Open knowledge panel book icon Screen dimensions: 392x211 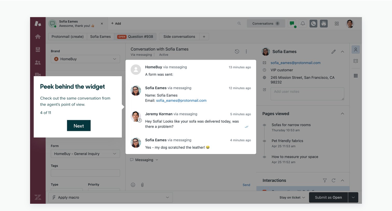coord(356,61)
